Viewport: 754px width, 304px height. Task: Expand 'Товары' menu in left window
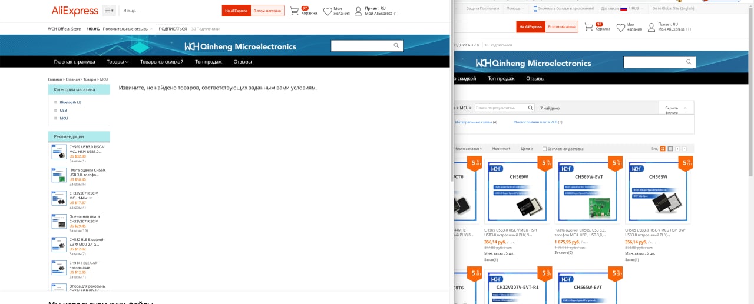tap(117, 62)
